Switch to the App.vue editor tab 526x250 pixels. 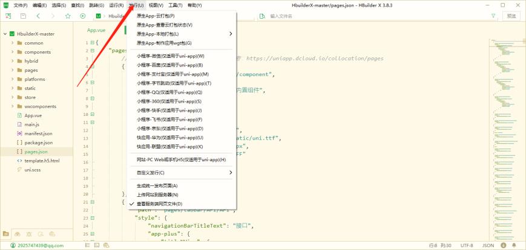pyautogui.click(x=96, y=30)
